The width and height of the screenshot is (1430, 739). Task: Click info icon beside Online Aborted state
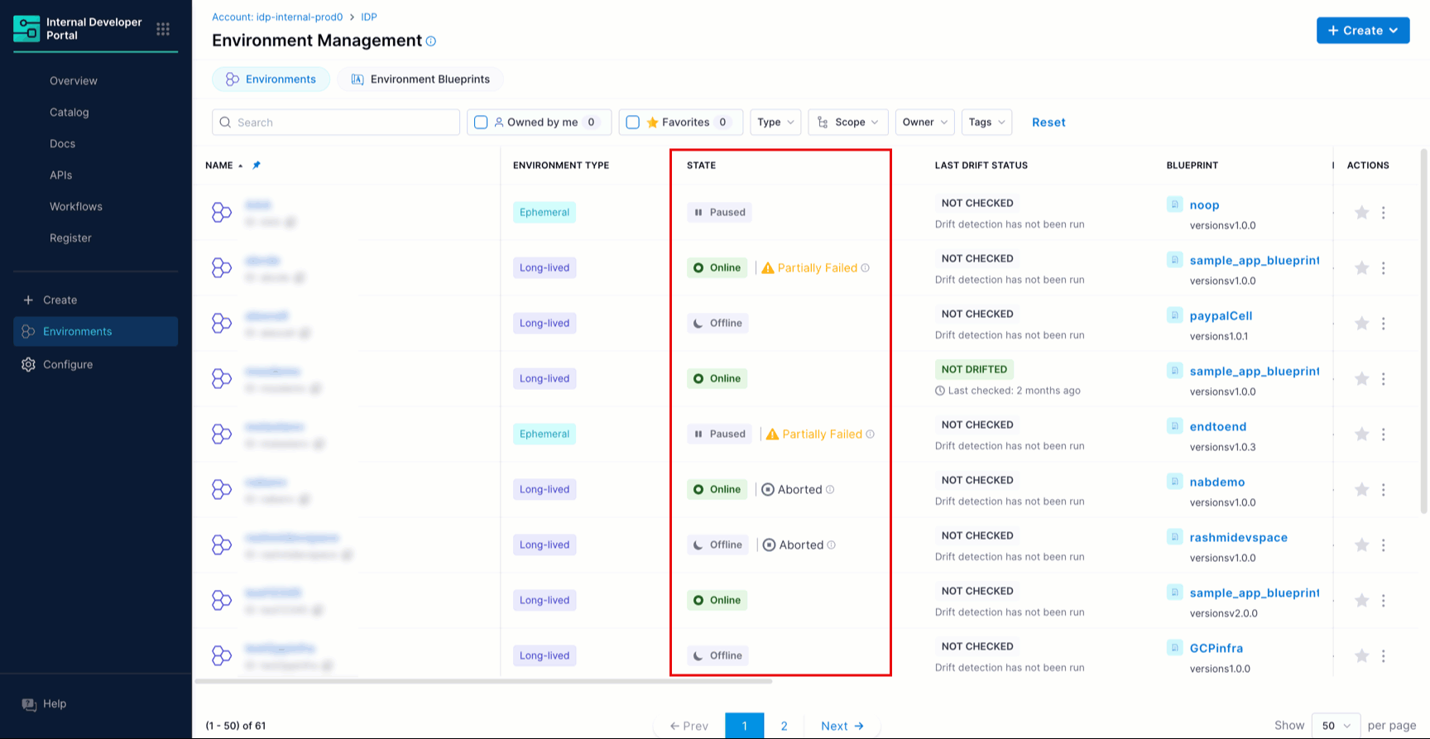tap(830, 490)
